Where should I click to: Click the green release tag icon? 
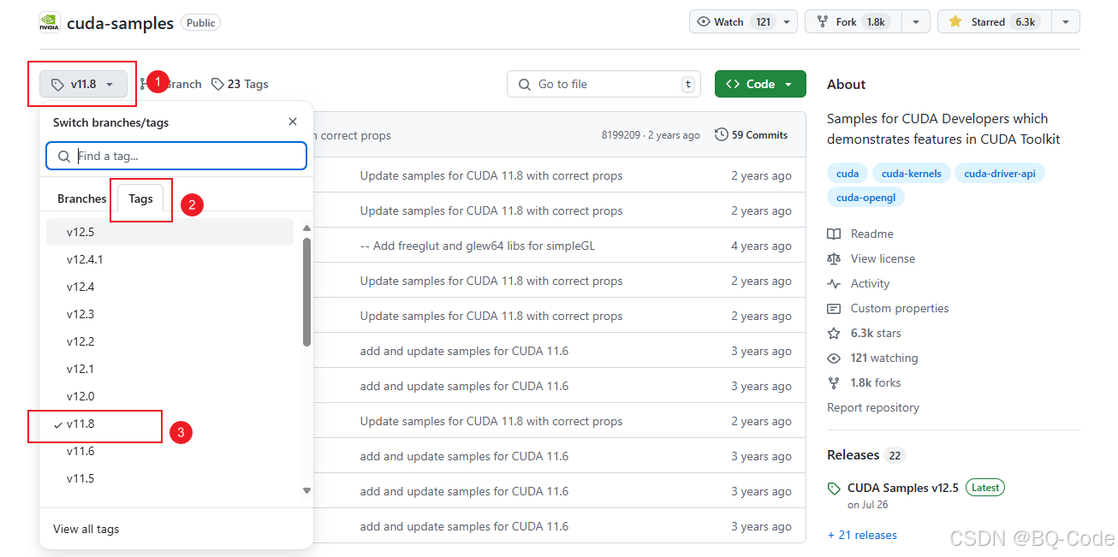(x=834, y=489)
